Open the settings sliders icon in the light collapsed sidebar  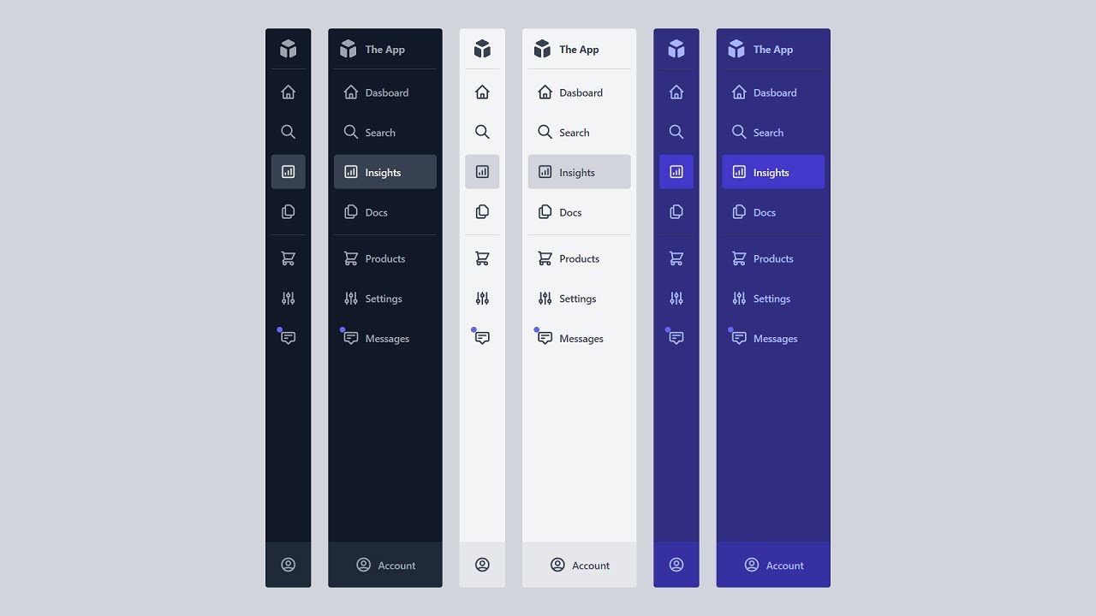coord(482,298)
